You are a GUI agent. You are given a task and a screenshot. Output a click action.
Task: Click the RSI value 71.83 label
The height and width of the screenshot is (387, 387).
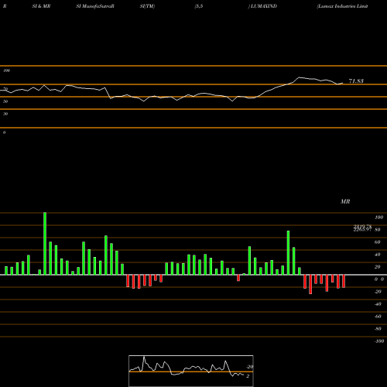click(x=356, y=81)
